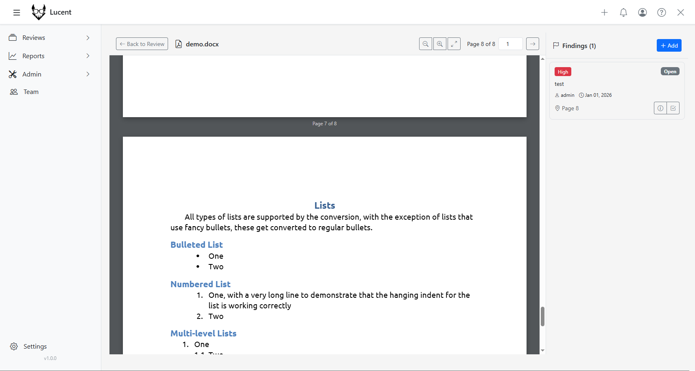Go to page using arrow button
695x371 pixels.
pyautogui.click(x=533, y=44)
